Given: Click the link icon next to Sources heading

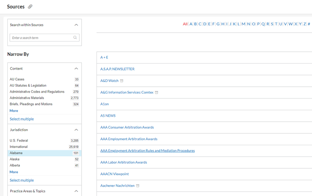Looking at the screenshot, I should click(30, 6).
